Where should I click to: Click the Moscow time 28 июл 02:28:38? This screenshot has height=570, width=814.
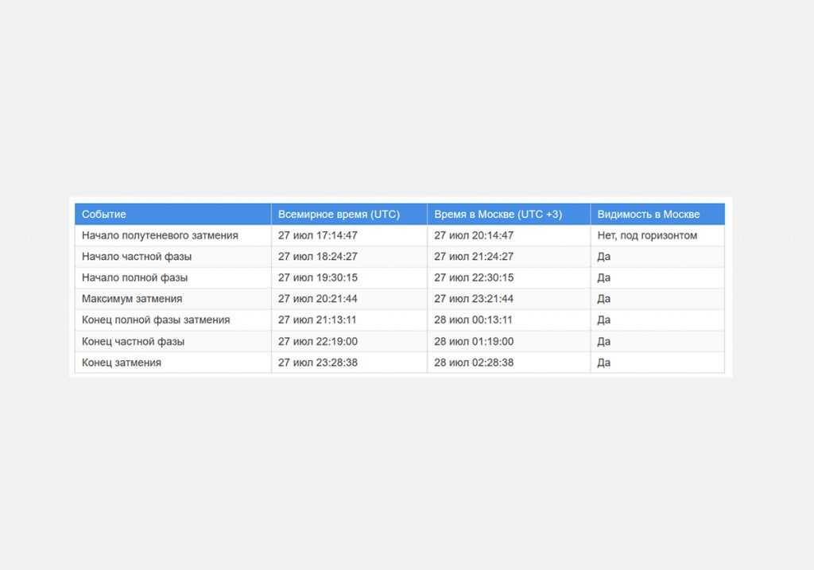pos(474,363)
